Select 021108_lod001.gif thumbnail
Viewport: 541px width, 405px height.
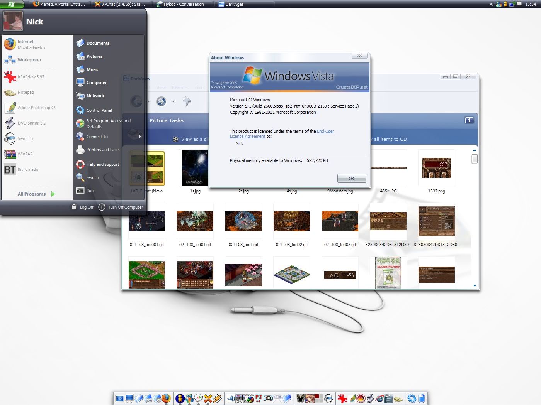(147, 221)
